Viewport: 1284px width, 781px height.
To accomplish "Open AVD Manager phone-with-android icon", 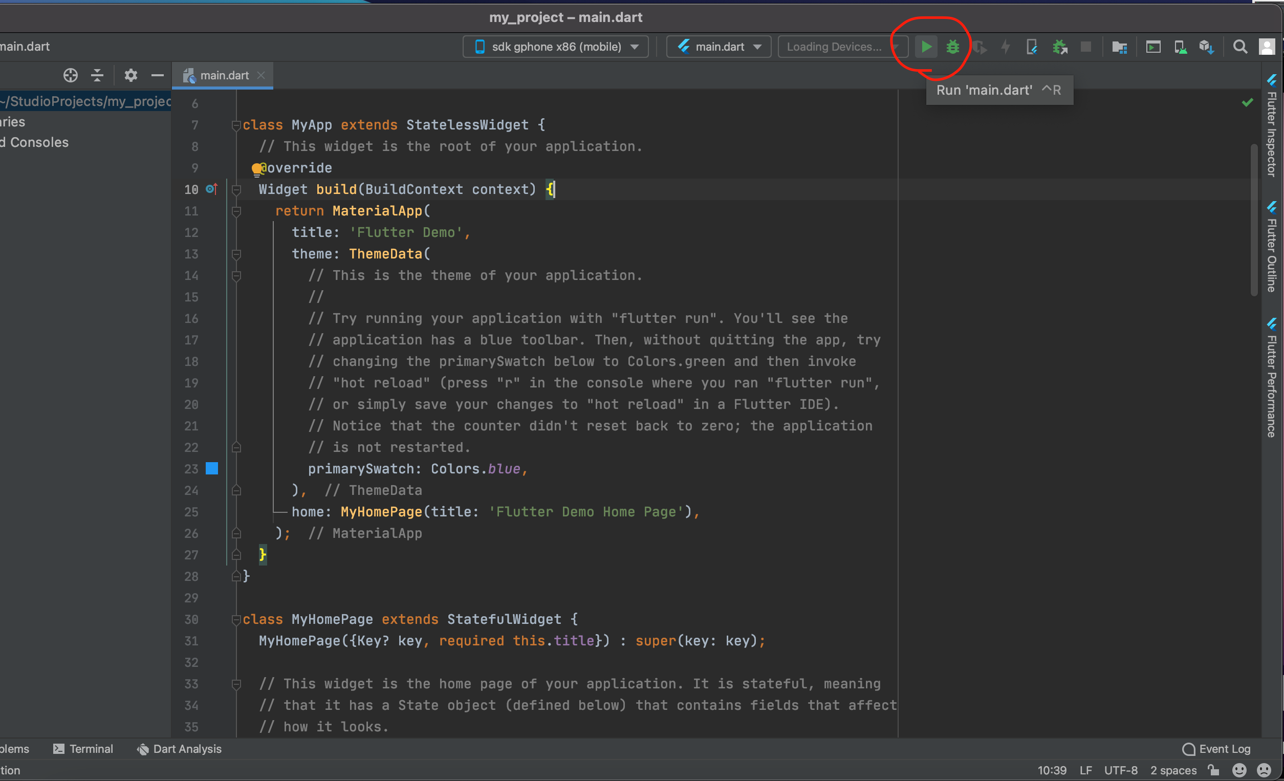I will tap(1180, 47).
